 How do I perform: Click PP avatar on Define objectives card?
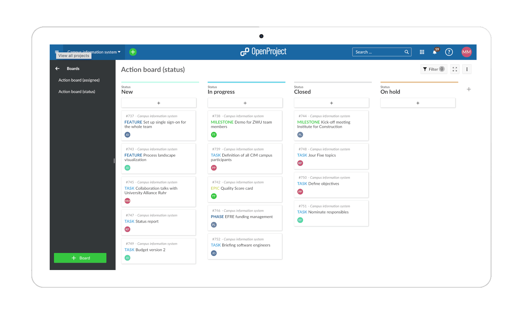(x=300, y=192)
